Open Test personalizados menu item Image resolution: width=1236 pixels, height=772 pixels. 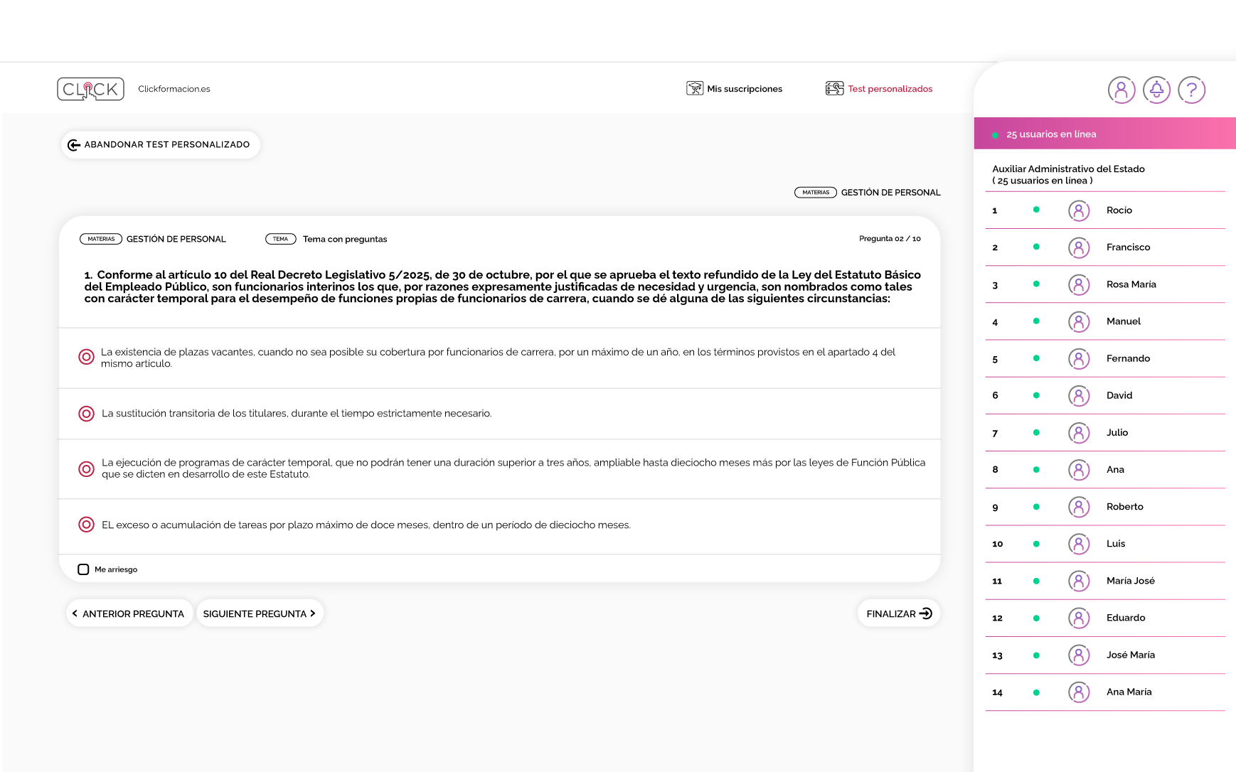tap(879, 89)
